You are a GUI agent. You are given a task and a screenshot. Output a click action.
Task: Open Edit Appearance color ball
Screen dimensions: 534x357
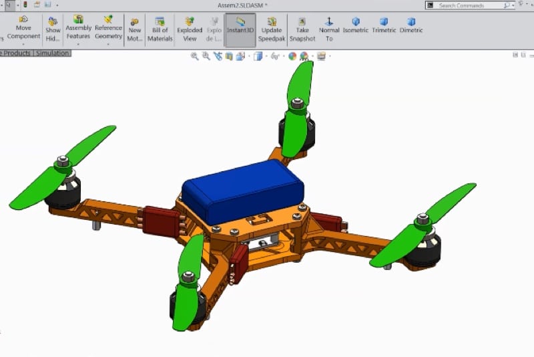coord(292,56)
